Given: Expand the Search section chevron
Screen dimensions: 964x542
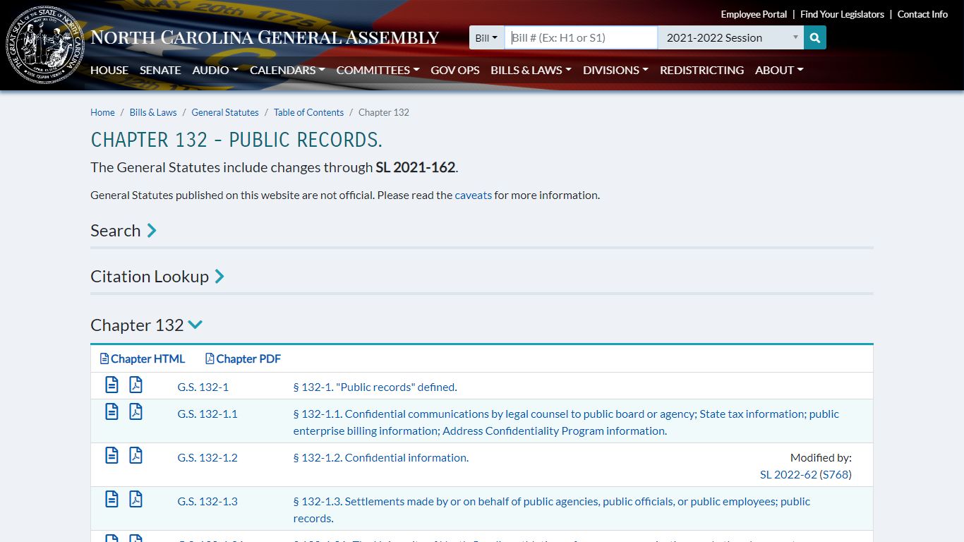Looking at the screenshot, I should point(152,231).
